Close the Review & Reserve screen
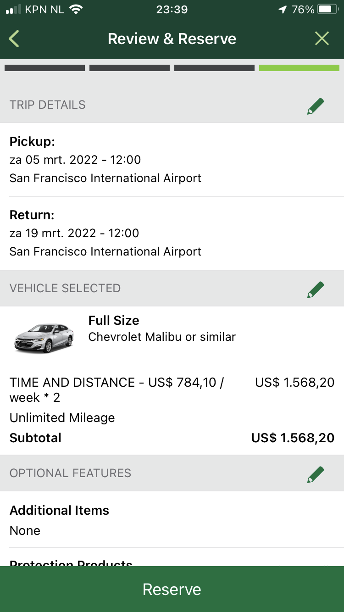 pyautogui.click(x=322, y=39)
